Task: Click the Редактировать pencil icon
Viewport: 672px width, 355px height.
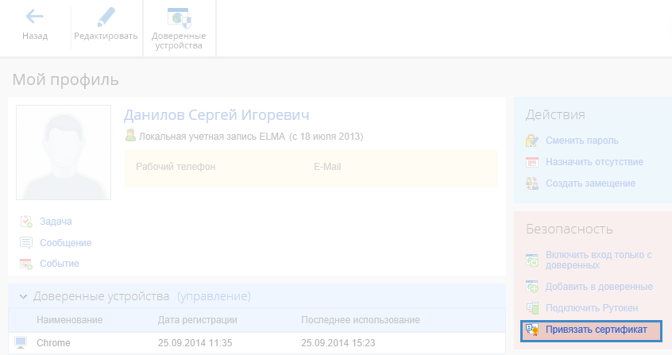Action: pos(106,17)
